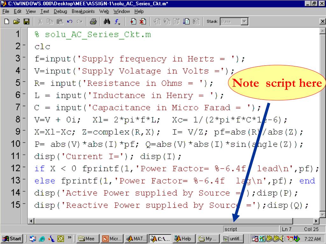The width and height of the screenshot is (326, 244).
Task: Create a new M-file with the toolbar icon
Action: 7,21
